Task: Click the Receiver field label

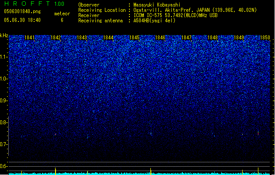Action: click(x=89, y=15)
